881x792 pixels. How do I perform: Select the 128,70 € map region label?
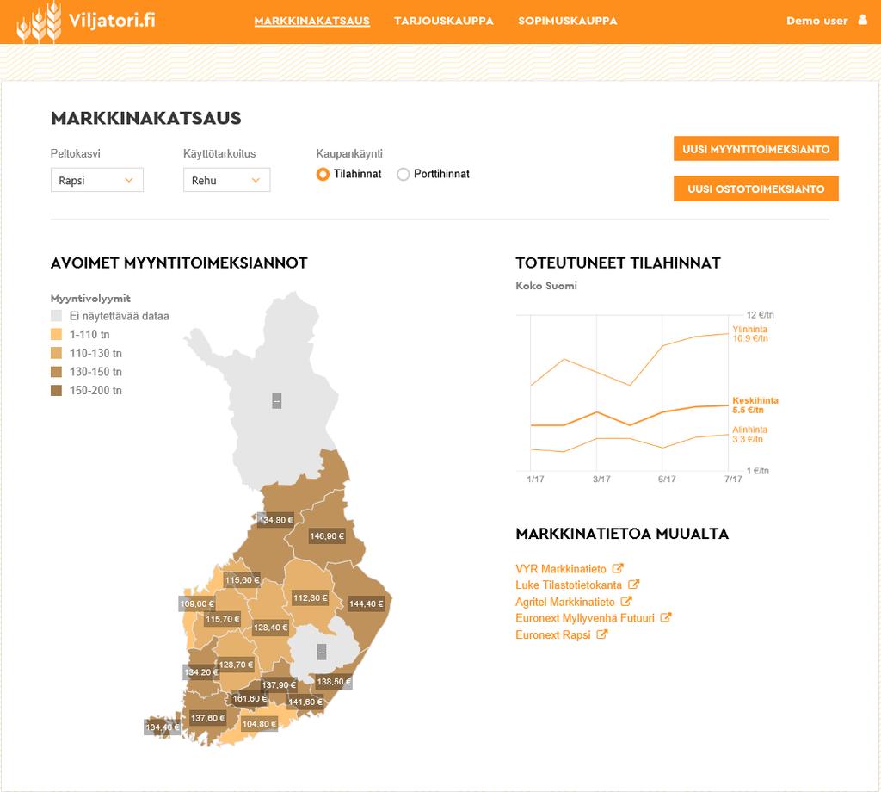(x=236, y=664)
